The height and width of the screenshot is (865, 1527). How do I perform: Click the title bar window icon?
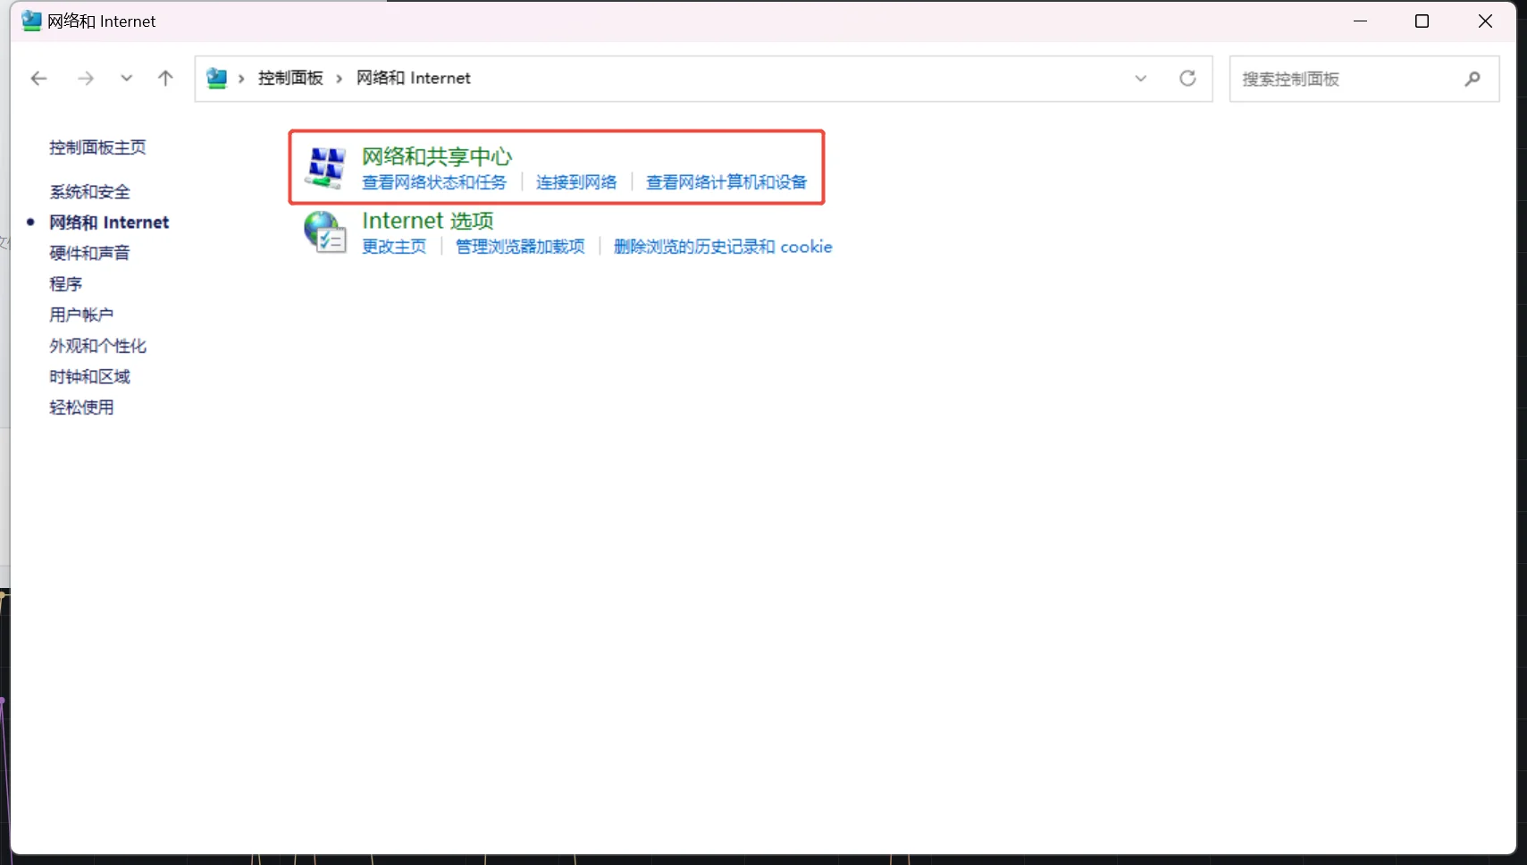(31, 21)
